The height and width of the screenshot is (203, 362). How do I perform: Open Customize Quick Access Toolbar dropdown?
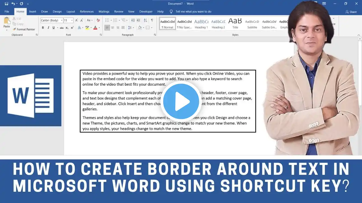click(28, 4)
